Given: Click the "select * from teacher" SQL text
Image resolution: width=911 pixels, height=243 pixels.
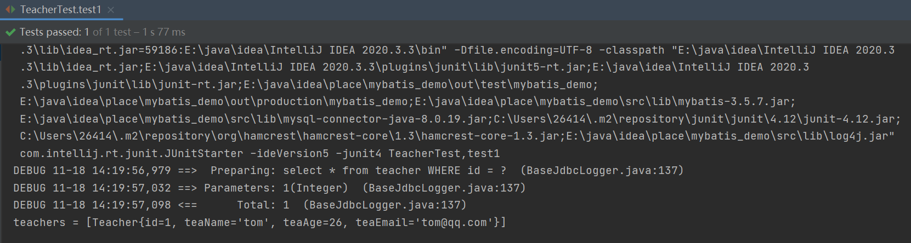Looking at the screenshot, I should (x=352, y=171).
